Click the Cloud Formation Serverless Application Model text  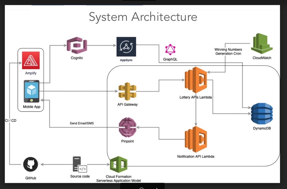pos(119,179)
